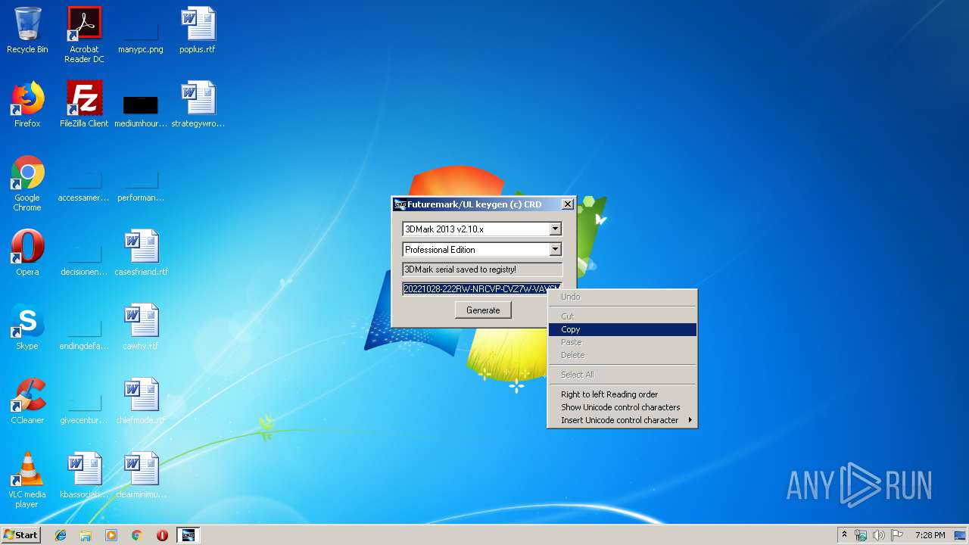This screenshot has height=545, width=969.
Task: Show hidden system tray icons
Action: click(845, 535)
